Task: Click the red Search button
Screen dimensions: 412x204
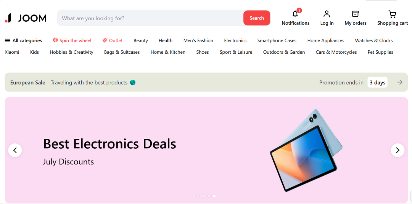Action: tap(257, 18)
